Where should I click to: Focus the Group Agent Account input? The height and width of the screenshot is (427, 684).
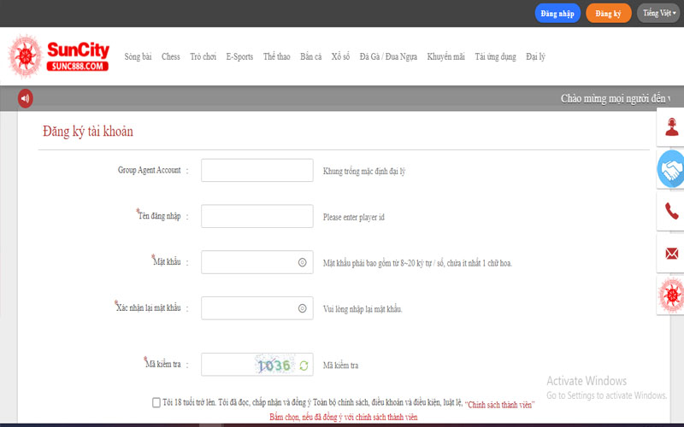[x=257, y=170]
